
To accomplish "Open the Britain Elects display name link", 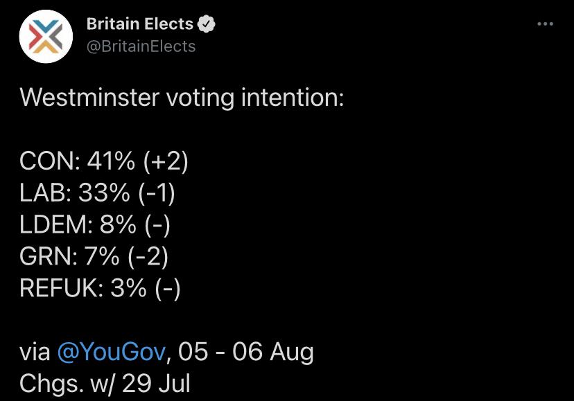I will pos(140,24).
